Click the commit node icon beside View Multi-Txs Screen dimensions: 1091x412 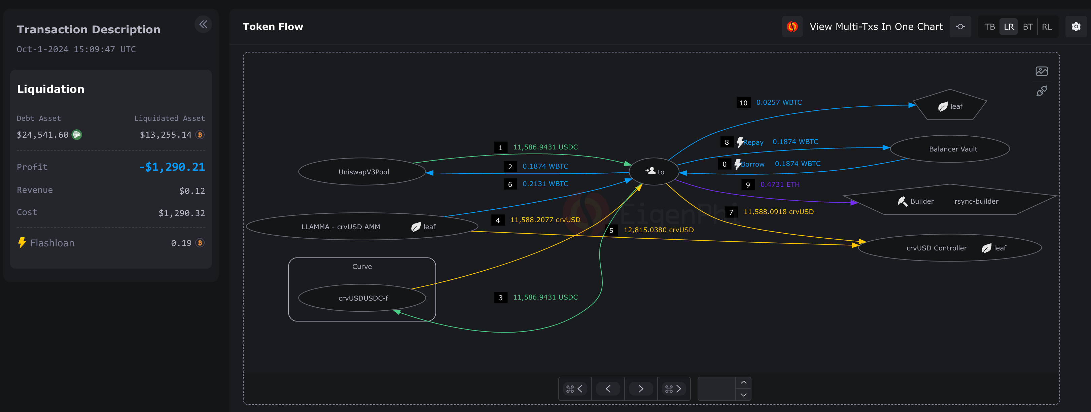[x=960, y=27]
